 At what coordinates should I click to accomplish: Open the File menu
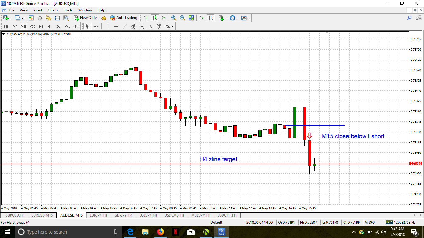pyautogui.click(x=11, y=10)
